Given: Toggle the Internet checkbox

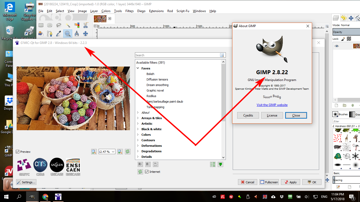Looking at the screenshot, I should coord(147,172).
